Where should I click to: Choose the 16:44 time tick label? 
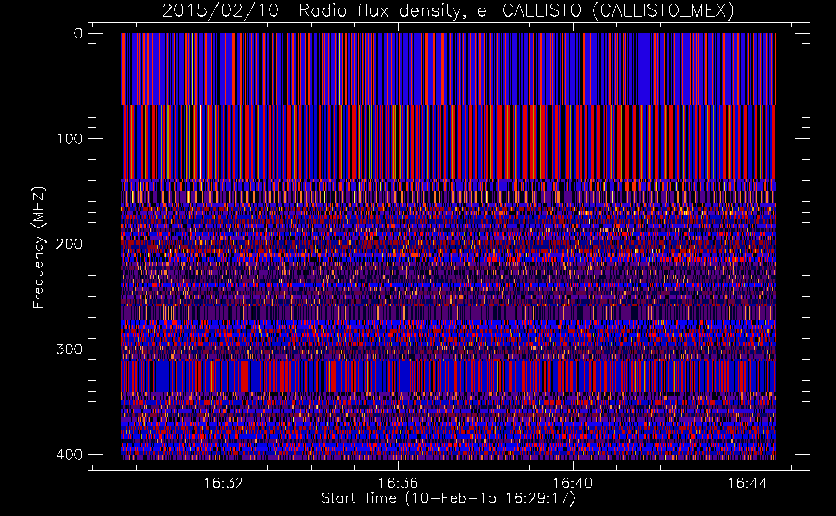[747, 483]
